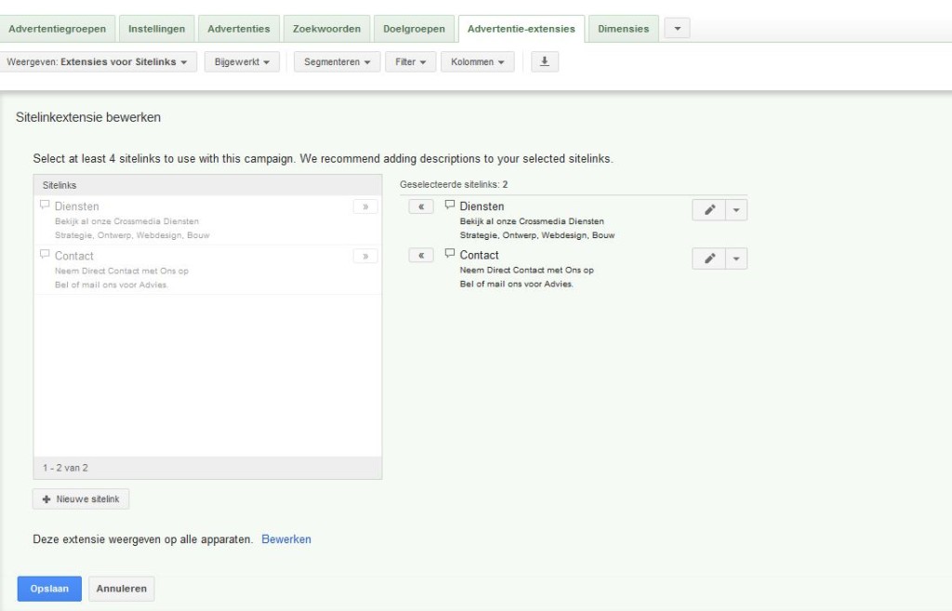Open the Kolommen dropdown
The image size is (952, 611).
click(x=477, y=62)
